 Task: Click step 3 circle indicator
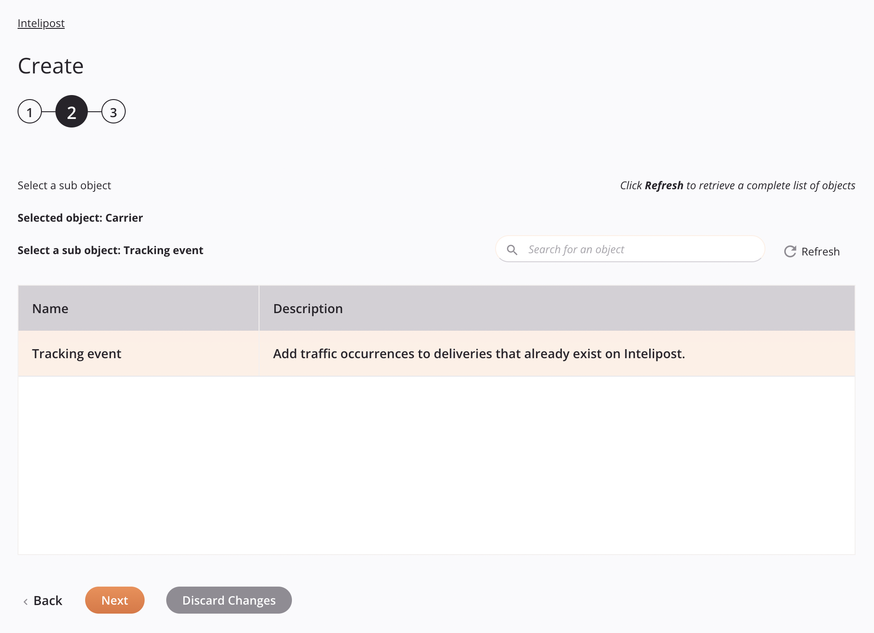[x=112, y=111]
